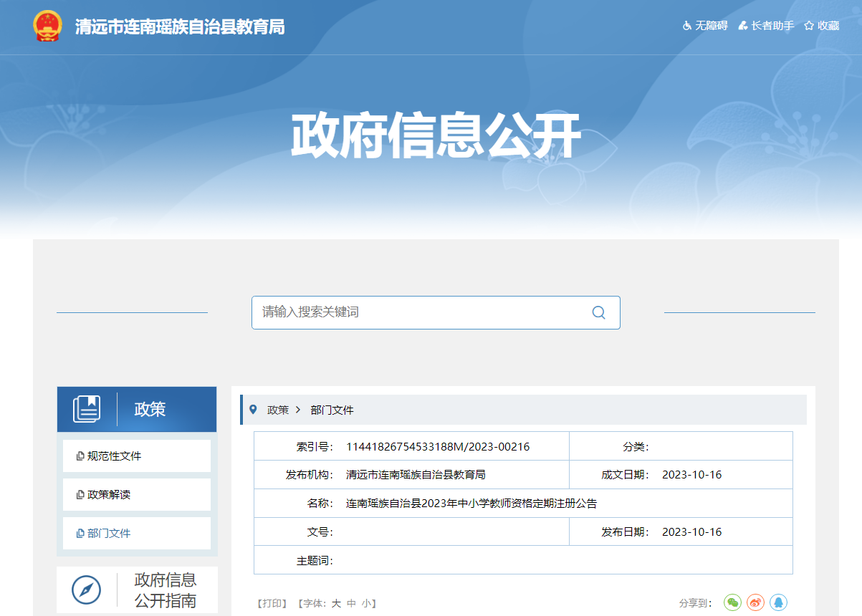862x616 pixels.
Task: Open 政策解读 in sidebar
Action: [109, 495]
